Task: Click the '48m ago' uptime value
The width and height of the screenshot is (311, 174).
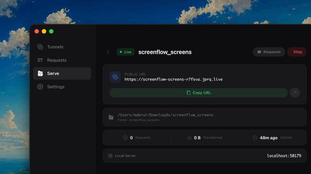Action: 269,138
